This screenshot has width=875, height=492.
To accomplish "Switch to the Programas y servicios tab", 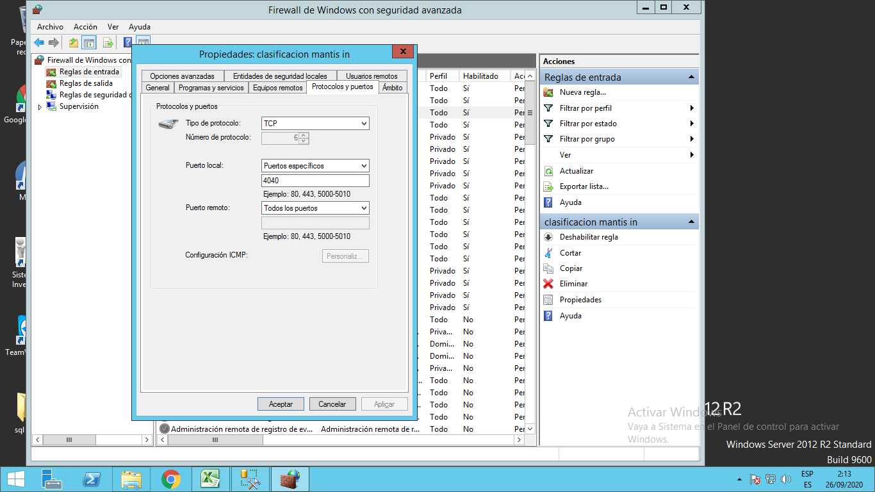I will (211, 88).
